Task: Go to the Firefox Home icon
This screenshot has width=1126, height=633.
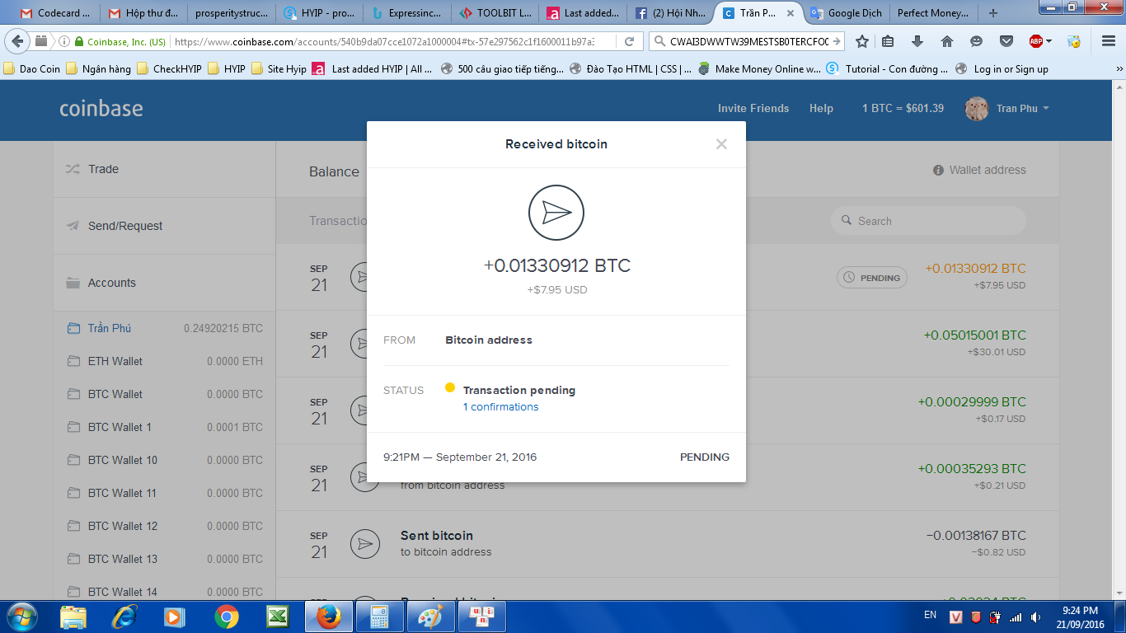Action: click(947, 41)
